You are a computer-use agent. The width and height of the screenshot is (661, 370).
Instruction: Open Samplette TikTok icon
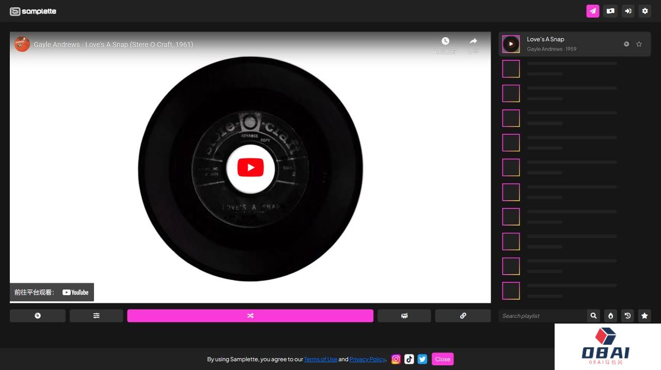point(409,359)
